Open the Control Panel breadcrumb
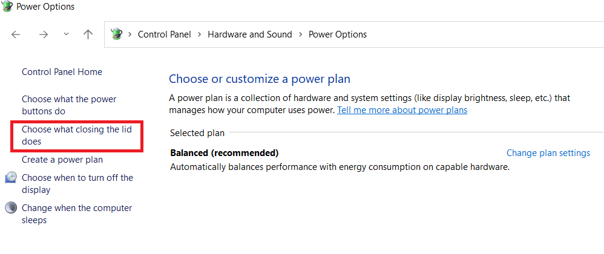 (164, 34)
